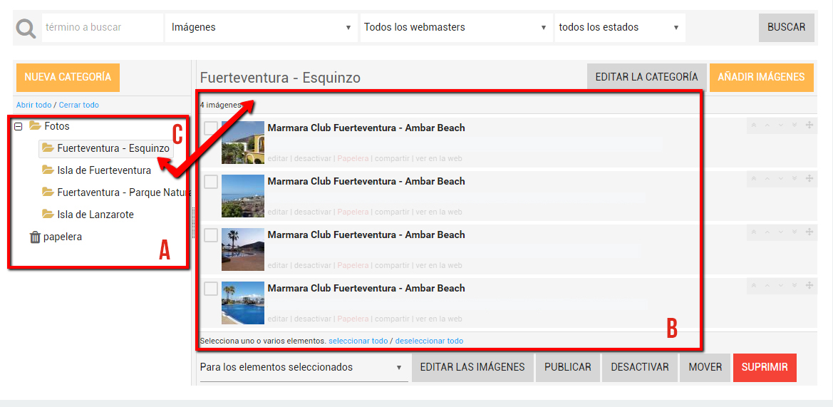Move fourth image row (blue pool) to top
833x407 pixels.
(x=752, y=285)
